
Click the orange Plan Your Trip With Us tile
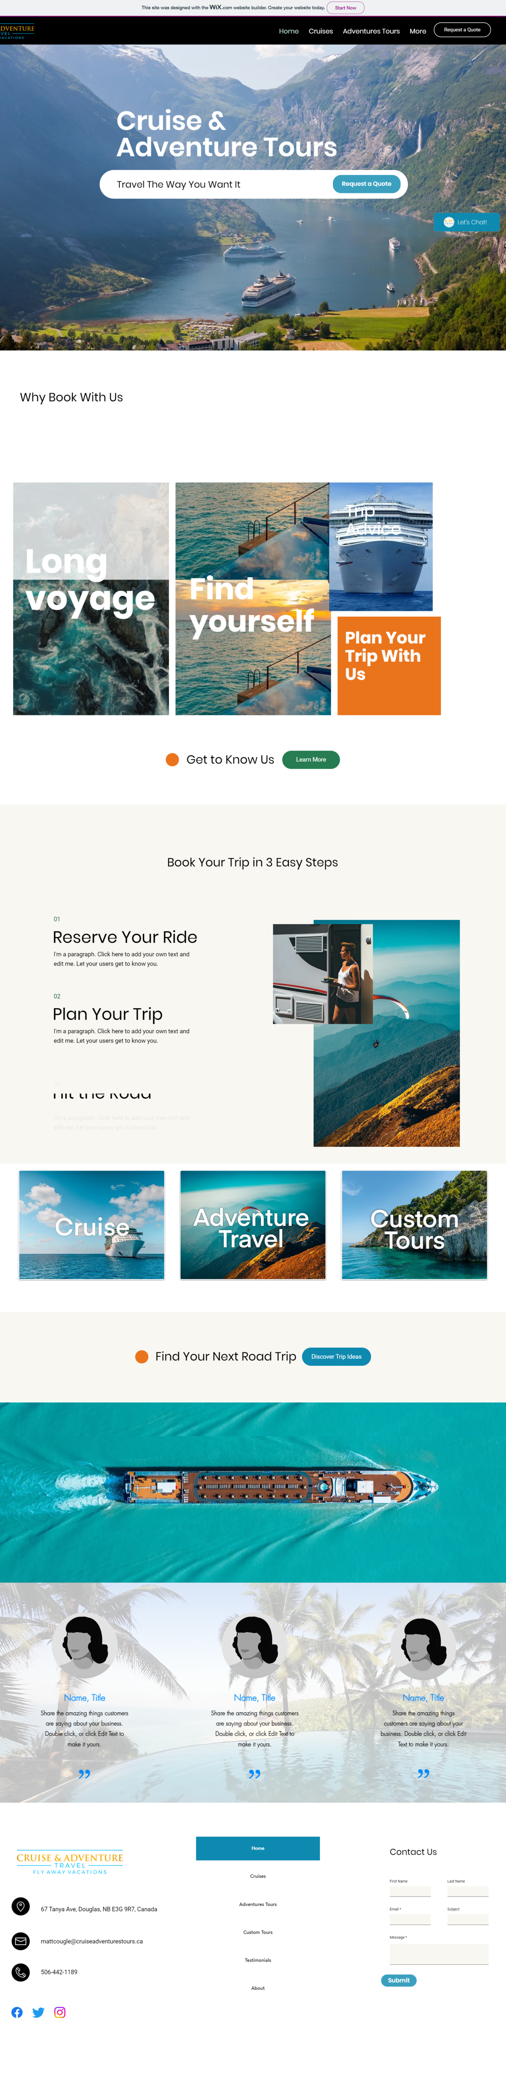pos(389,665)
